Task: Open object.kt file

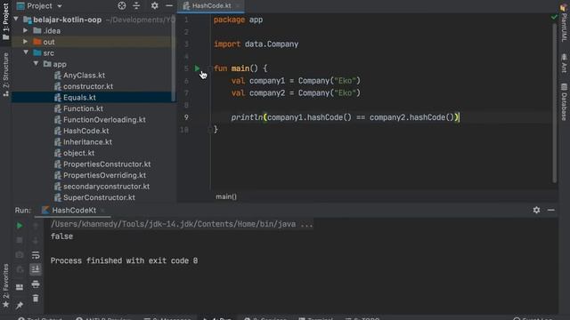Action: click(x=78, y=153)
